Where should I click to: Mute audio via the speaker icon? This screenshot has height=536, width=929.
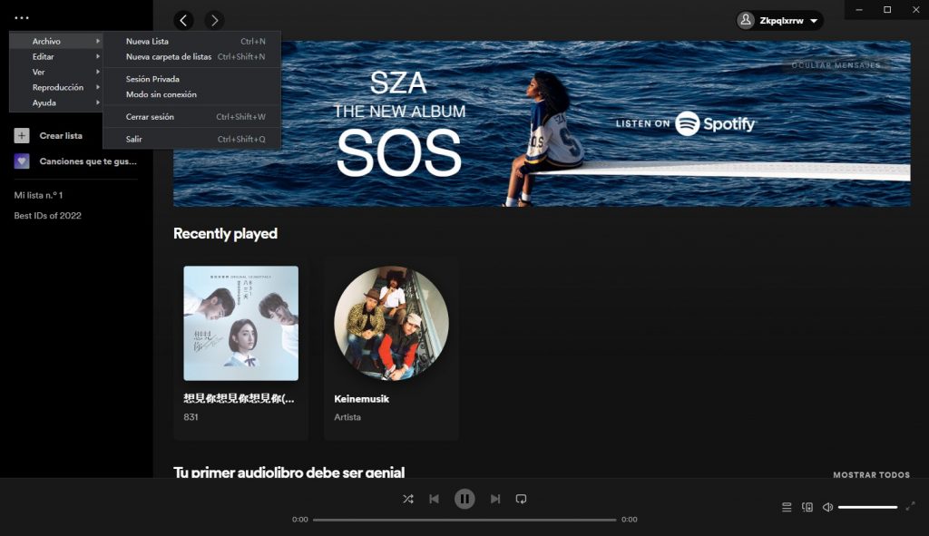point(826,507)
